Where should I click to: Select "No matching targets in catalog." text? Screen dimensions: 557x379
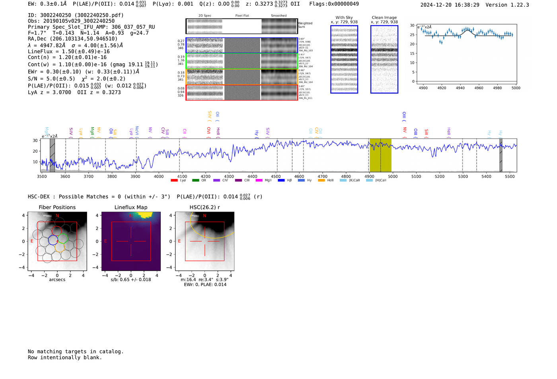[76, 352]
